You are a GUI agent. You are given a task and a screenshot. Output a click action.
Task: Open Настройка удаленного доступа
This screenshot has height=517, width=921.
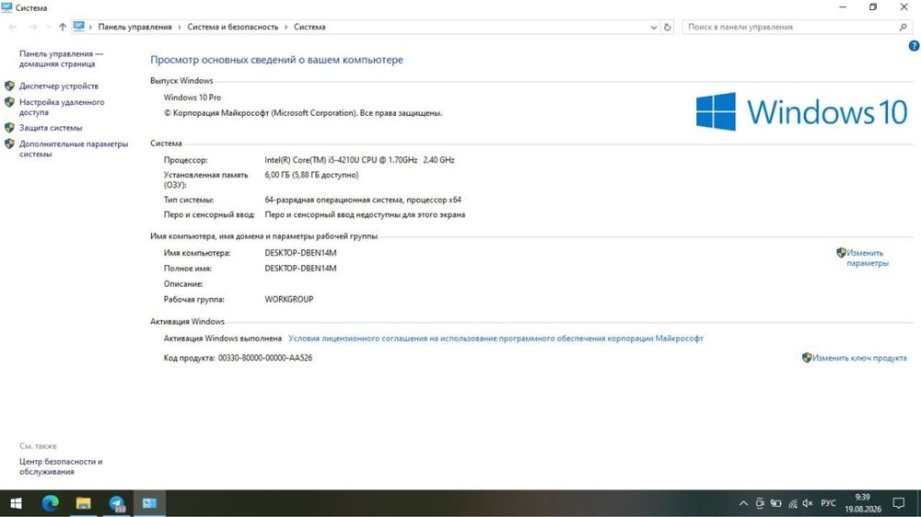pos(62,107)
